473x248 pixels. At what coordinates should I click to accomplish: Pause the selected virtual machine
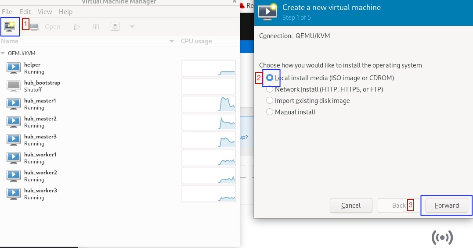[x=96, y=27]
